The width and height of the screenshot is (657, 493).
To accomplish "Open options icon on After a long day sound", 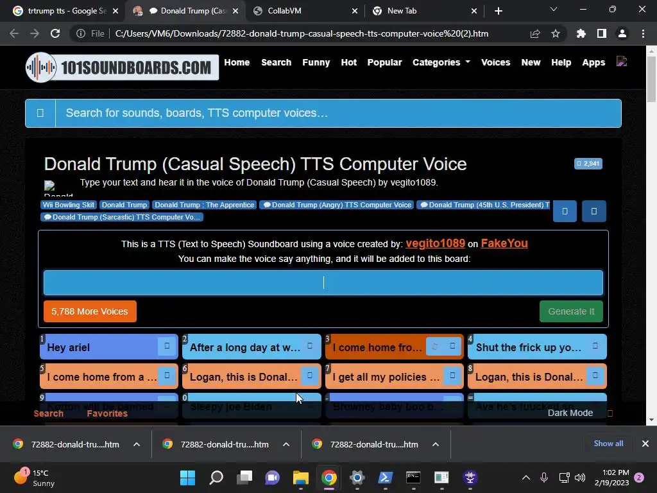I will [310, 346].
